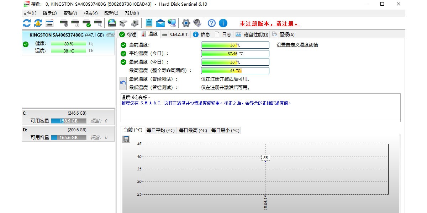Open the 磁盘 menu
Viewport: 427px width, 213px height.
click(50, 13)
